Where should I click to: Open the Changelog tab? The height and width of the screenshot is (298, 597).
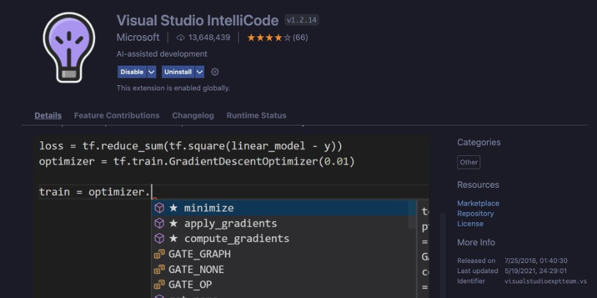(193, 115)
